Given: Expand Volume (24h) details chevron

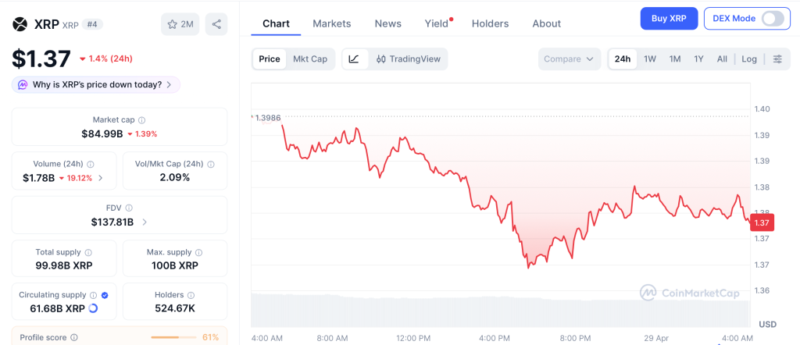Looking at the screenshot, I should pos(100,178).
